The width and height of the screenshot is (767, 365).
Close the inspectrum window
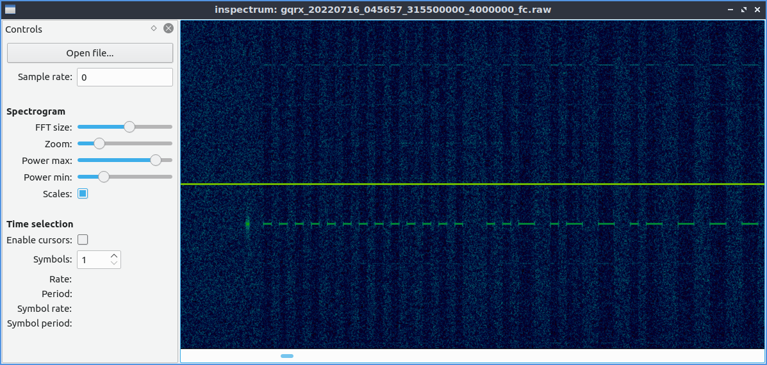(757, 9)
